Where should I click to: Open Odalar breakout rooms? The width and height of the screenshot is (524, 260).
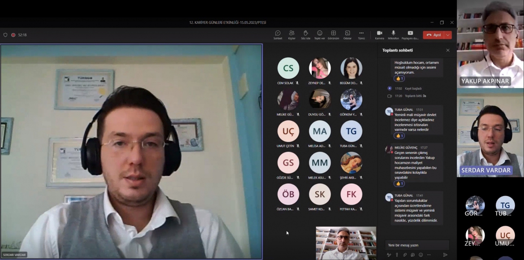pyautogui.click(x=348, y=35)
